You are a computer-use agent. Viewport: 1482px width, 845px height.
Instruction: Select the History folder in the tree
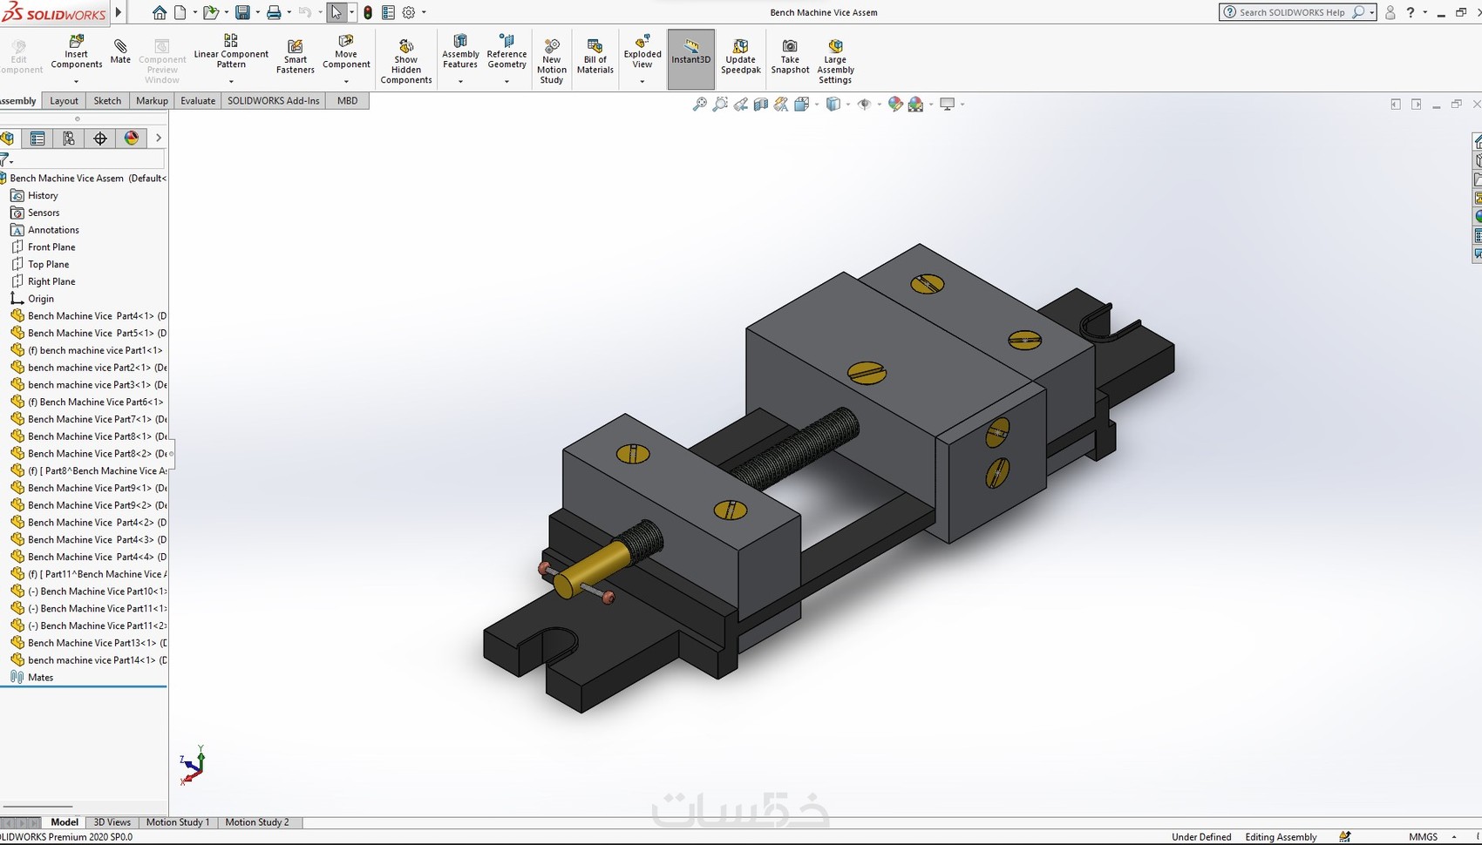43,196
